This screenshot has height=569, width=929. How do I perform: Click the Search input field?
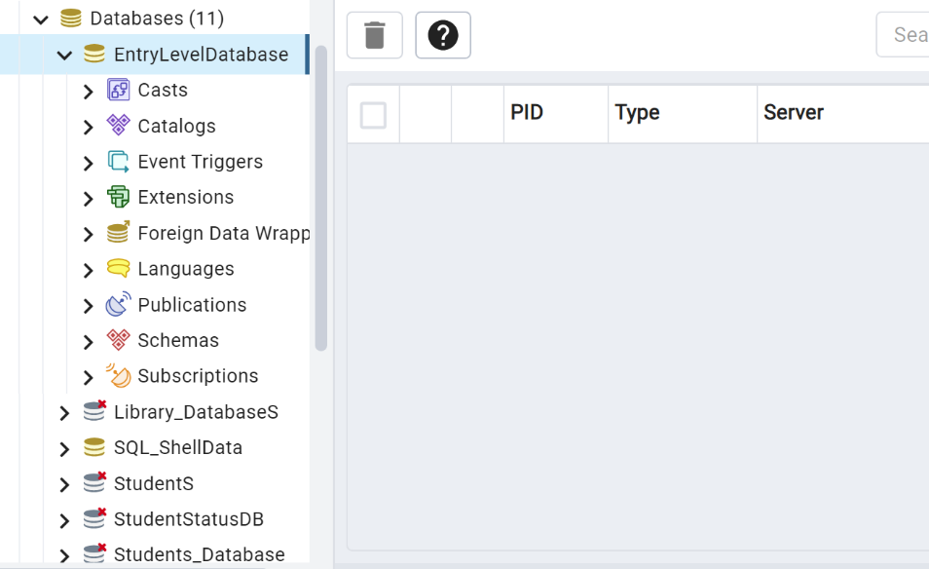[906, 35]
